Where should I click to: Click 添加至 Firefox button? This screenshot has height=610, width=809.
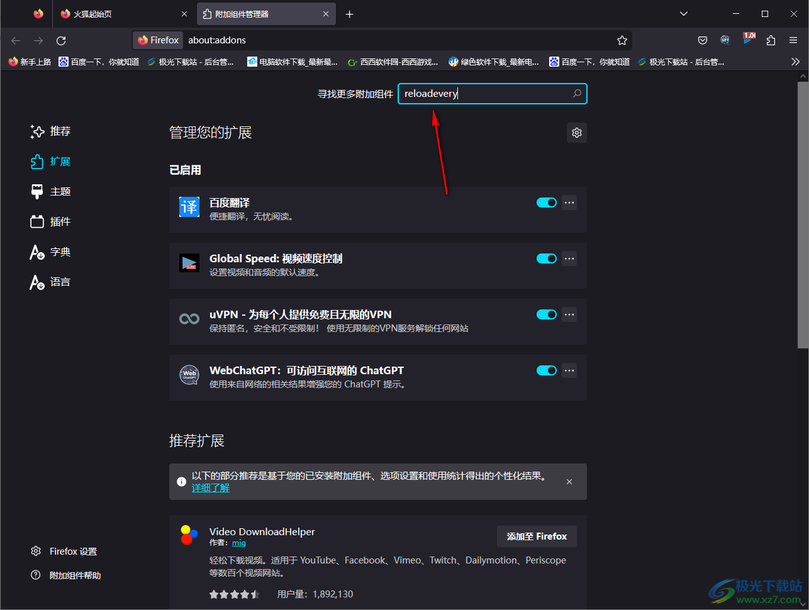point(537,536)
